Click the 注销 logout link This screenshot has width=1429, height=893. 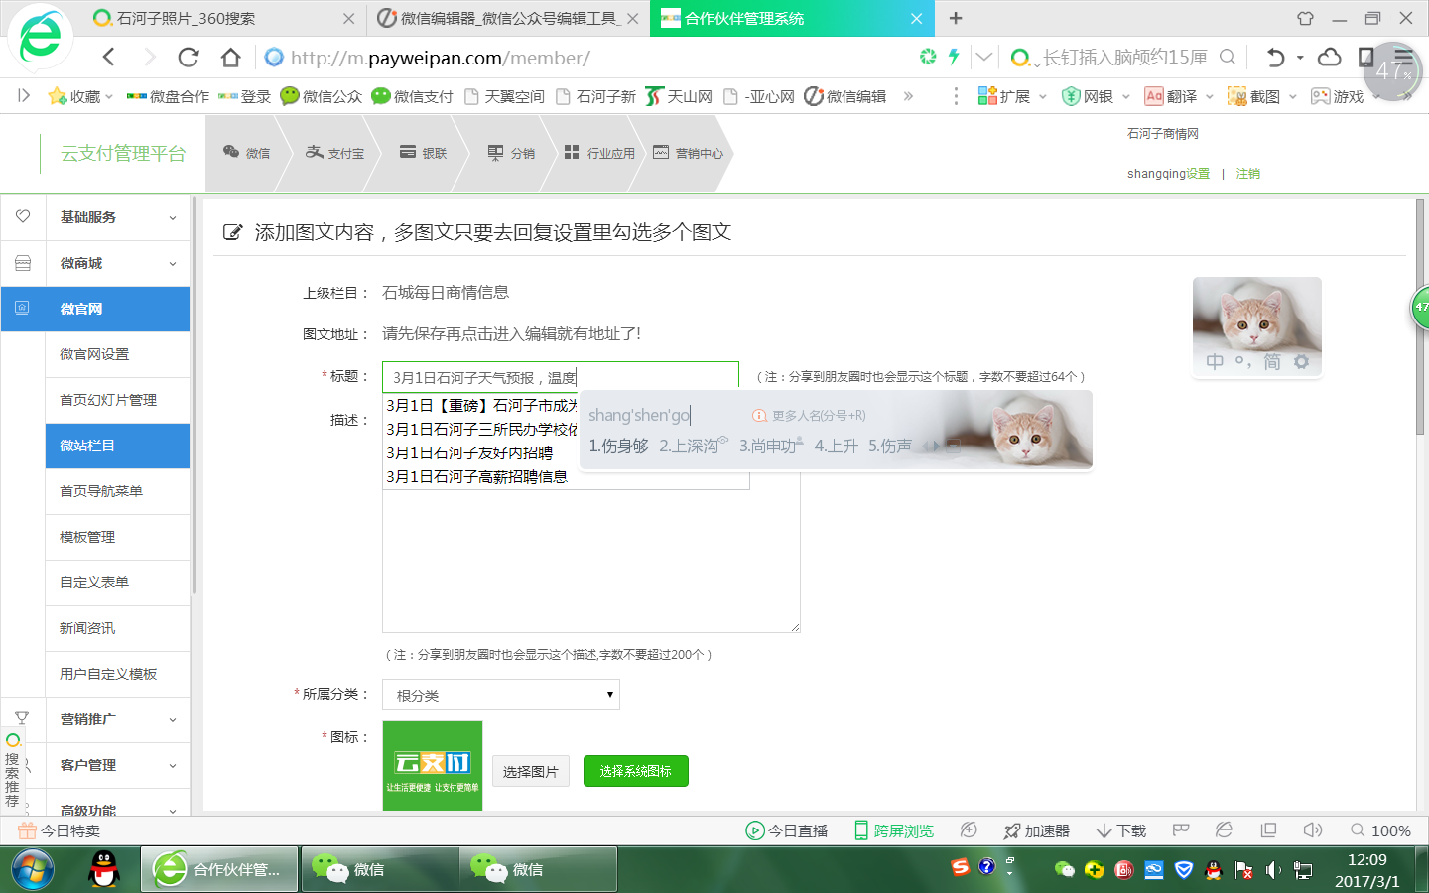(x=1248, y=174)
